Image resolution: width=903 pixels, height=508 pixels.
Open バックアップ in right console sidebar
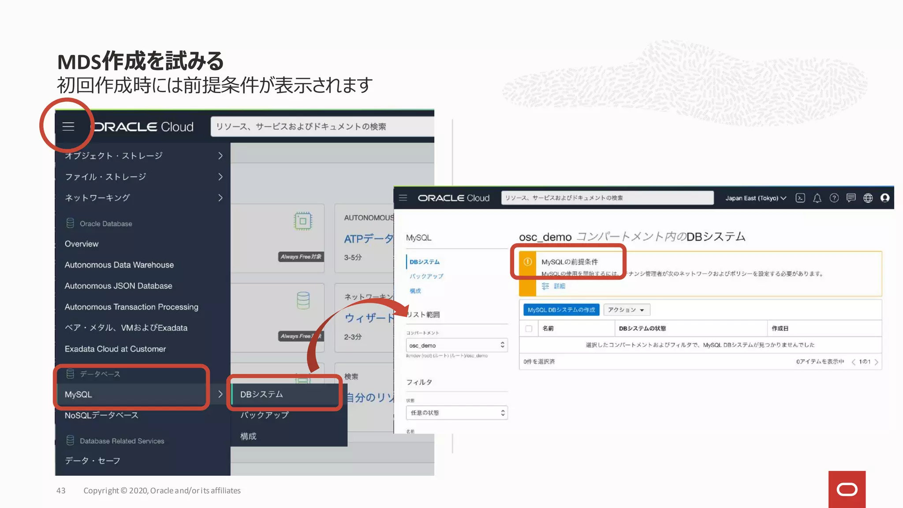click(426, 276)
